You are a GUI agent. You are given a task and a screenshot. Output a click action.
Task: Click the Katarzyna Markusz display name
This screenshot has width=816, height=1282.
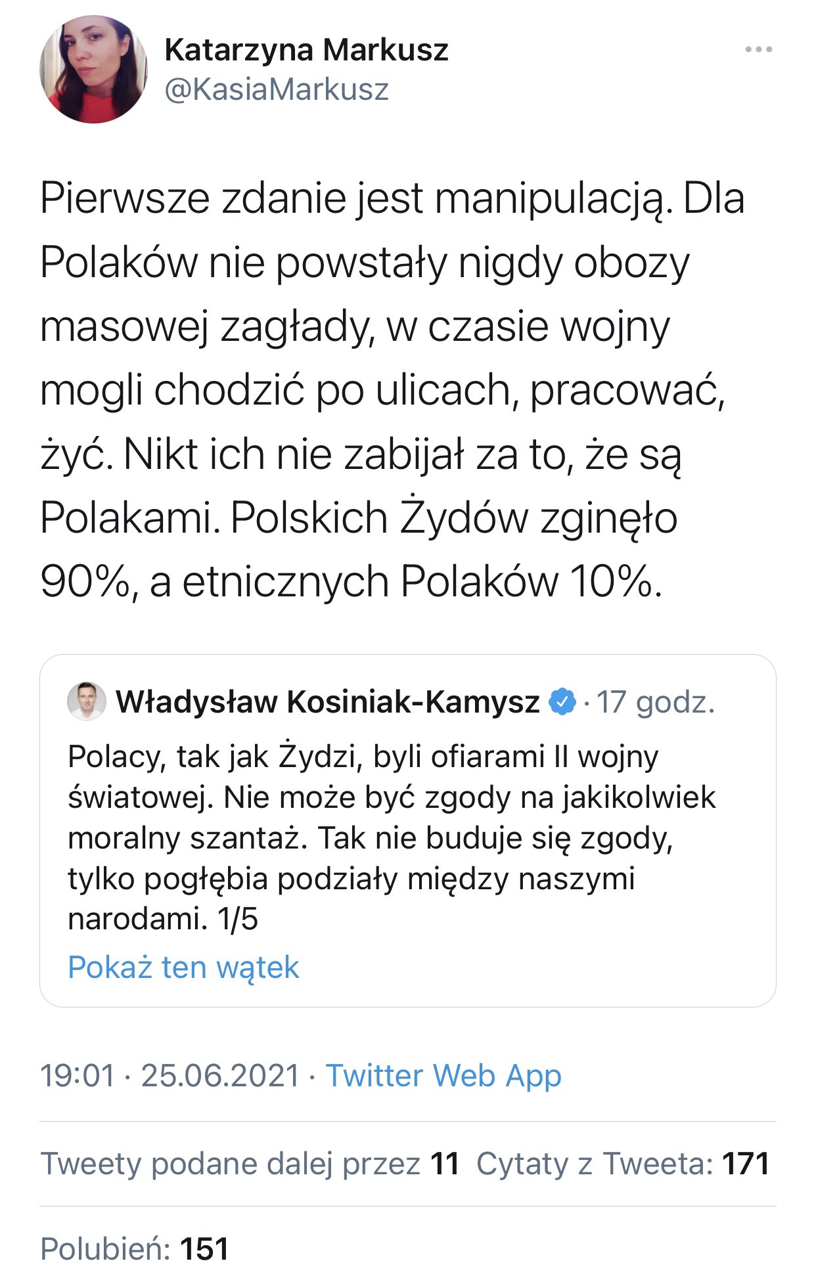(x=306, y=50)
